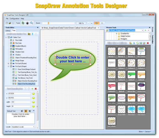Click the filter icon in Files View header
Image resolution: width=159 pixels, height=138 pixels.
134,43
